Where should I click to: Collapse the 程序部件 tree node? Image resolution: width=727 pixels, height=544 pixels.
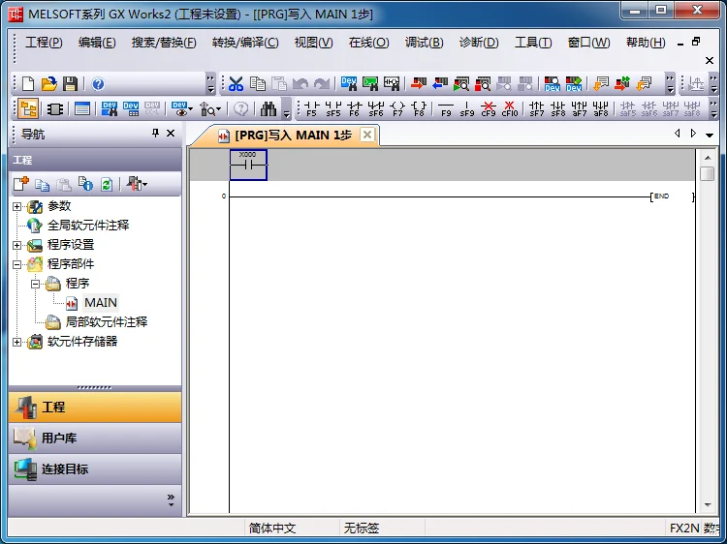17,264
